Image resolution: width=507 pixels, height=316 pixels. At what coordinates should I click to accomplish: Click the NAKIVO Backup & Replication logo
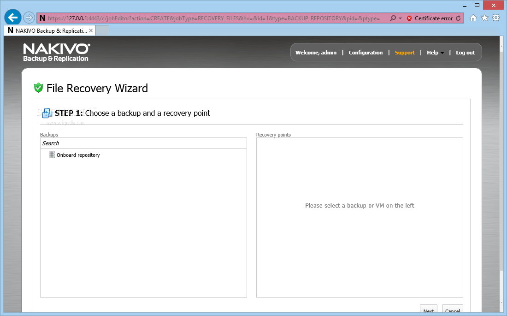pos(57,52)
